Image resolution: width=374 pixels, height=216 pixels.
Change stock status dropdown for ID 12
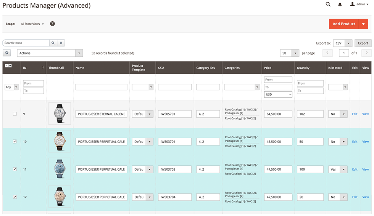coord(338,197)
